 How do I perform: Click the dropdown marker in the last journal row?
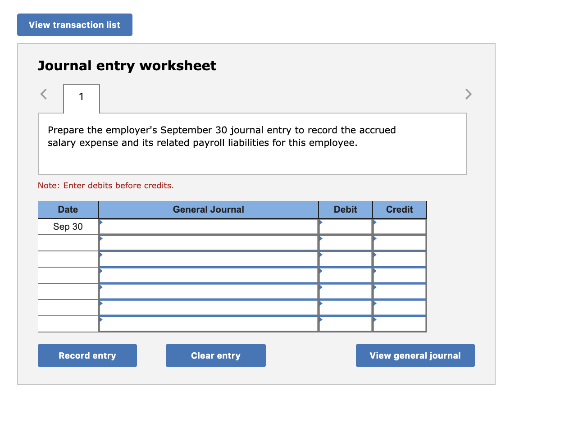pyautogui.click(x=102, y=319)
